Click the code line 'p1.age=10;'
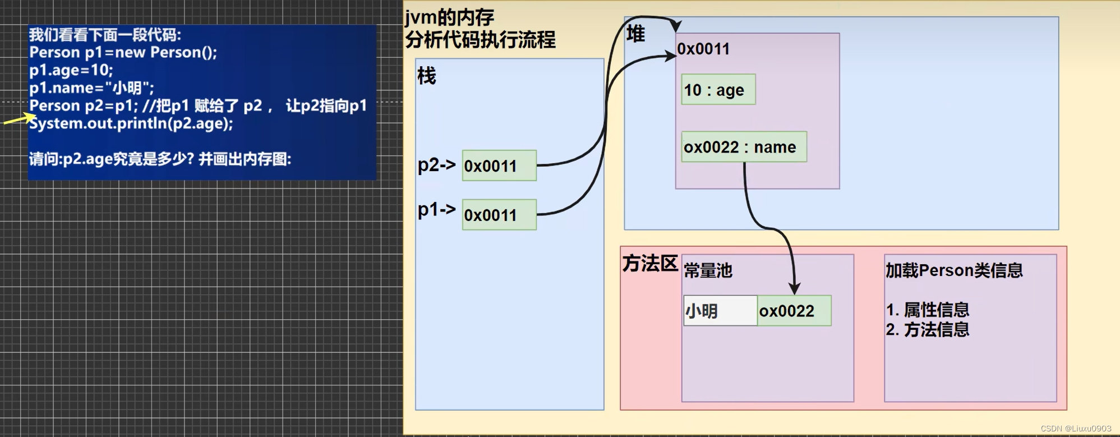Screen dimensions: 1120x437 [71, 70]
